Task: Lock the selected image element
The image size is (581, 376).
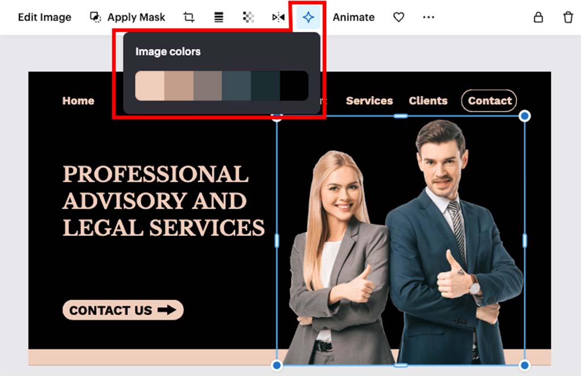Action: [x=538, y=17]
